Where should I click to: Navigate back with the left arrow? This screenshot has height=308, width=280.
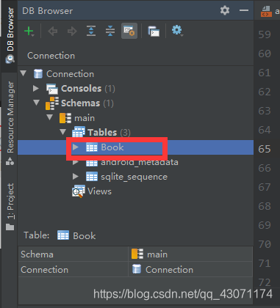(53, 32)
